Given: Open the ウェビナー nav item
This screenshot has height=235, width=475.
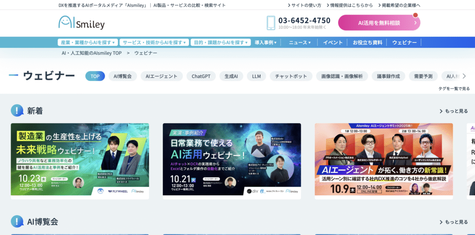Looking at the screenshot, I should (404, 43).
